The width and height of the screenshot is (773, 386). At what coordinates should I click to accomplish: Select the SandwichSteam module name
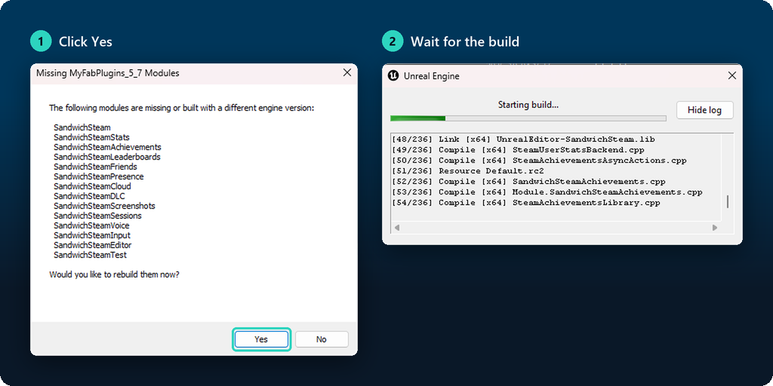click(82, 127)
